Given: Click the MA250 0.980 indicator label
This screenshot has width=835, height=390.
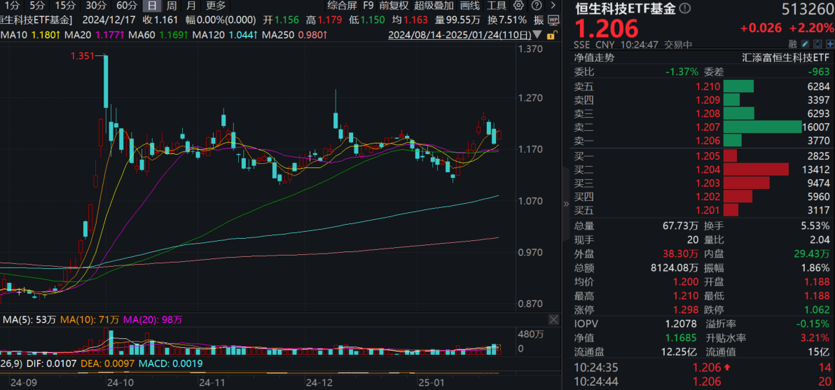Looking at the screenshot, I should point(295,35).
